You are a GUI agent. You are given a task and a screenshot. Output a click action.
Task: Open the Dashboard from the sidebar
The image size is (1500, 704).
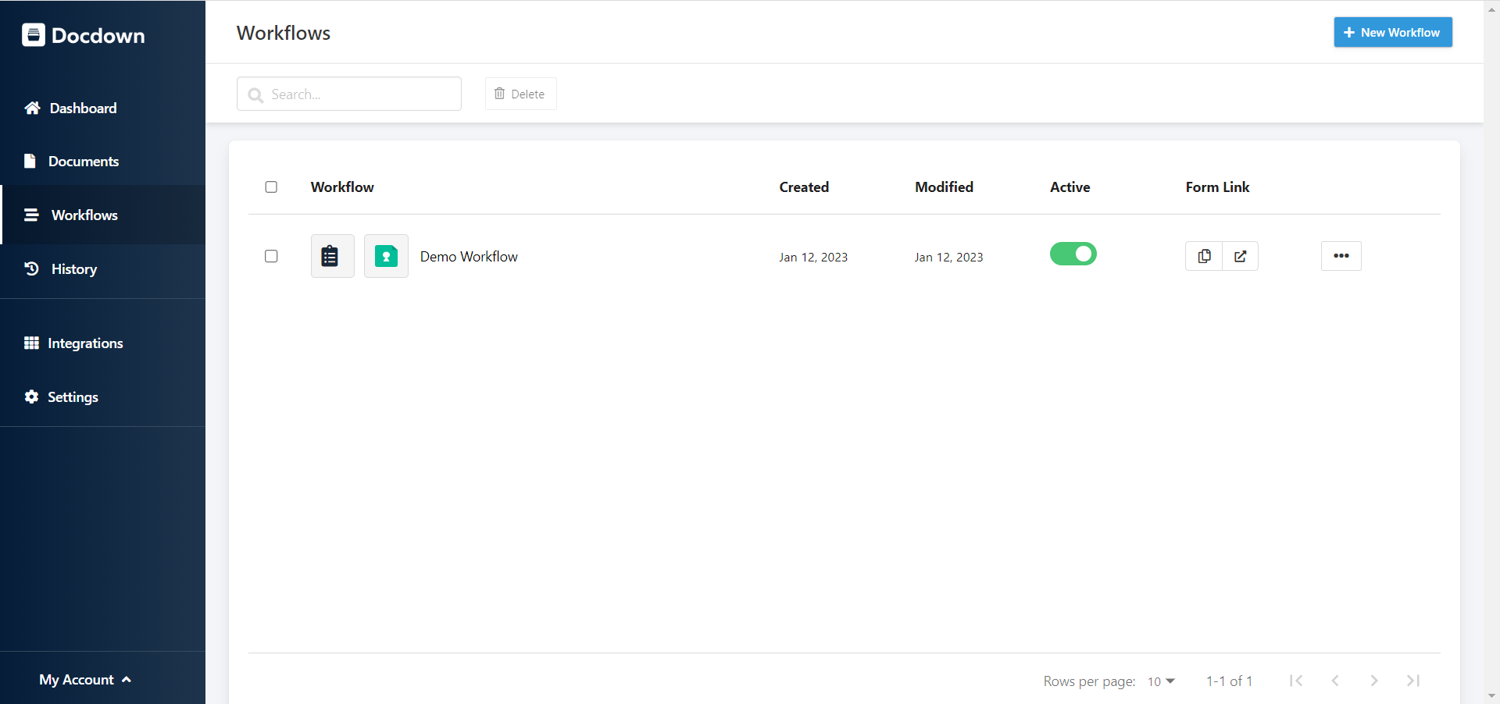[82, 108]
